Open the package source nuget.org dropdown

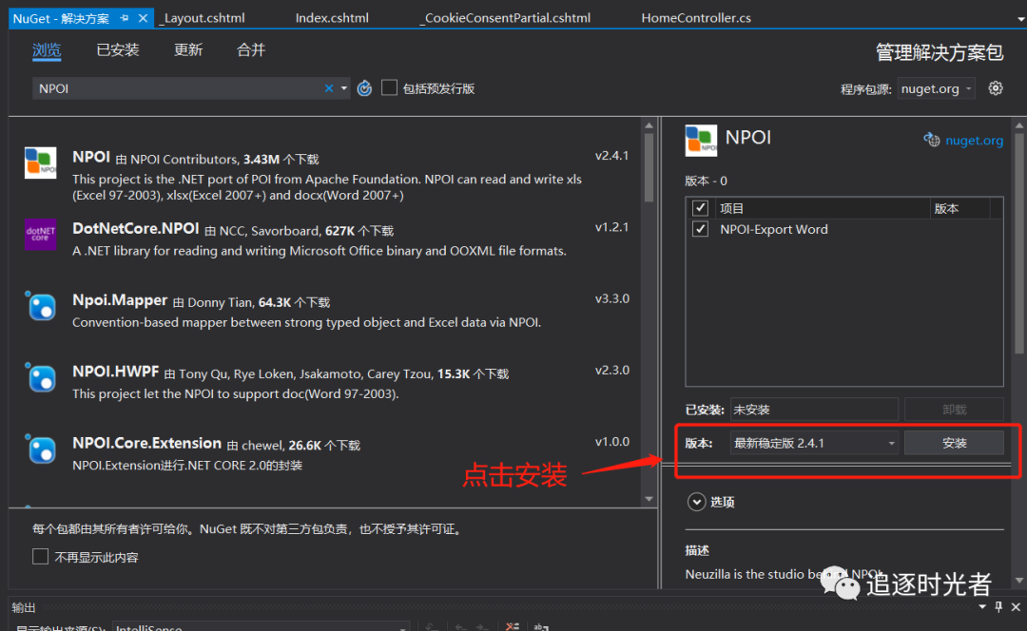pos(937,88)
